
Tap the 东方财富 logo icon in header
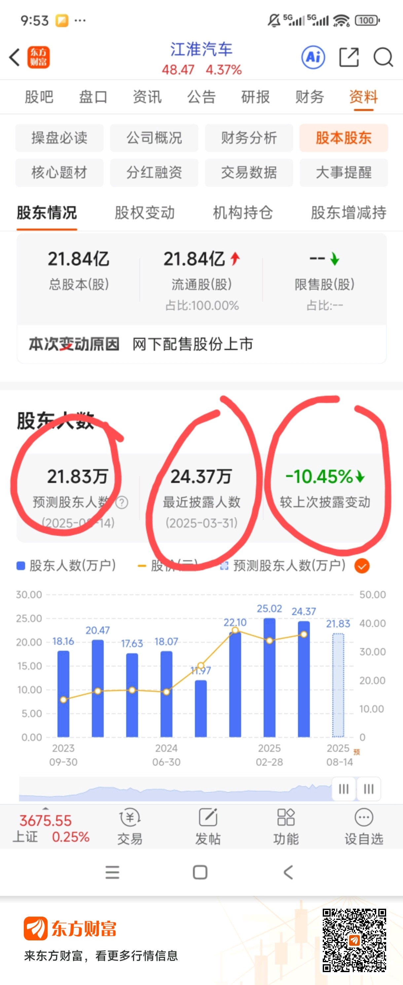click(38, 57)
